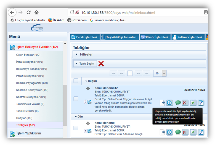Image resolution: width=215 pixels, height=145 pixels.
Task: Click the green checkmark icon for deneme12
Action: coord(193,103)
